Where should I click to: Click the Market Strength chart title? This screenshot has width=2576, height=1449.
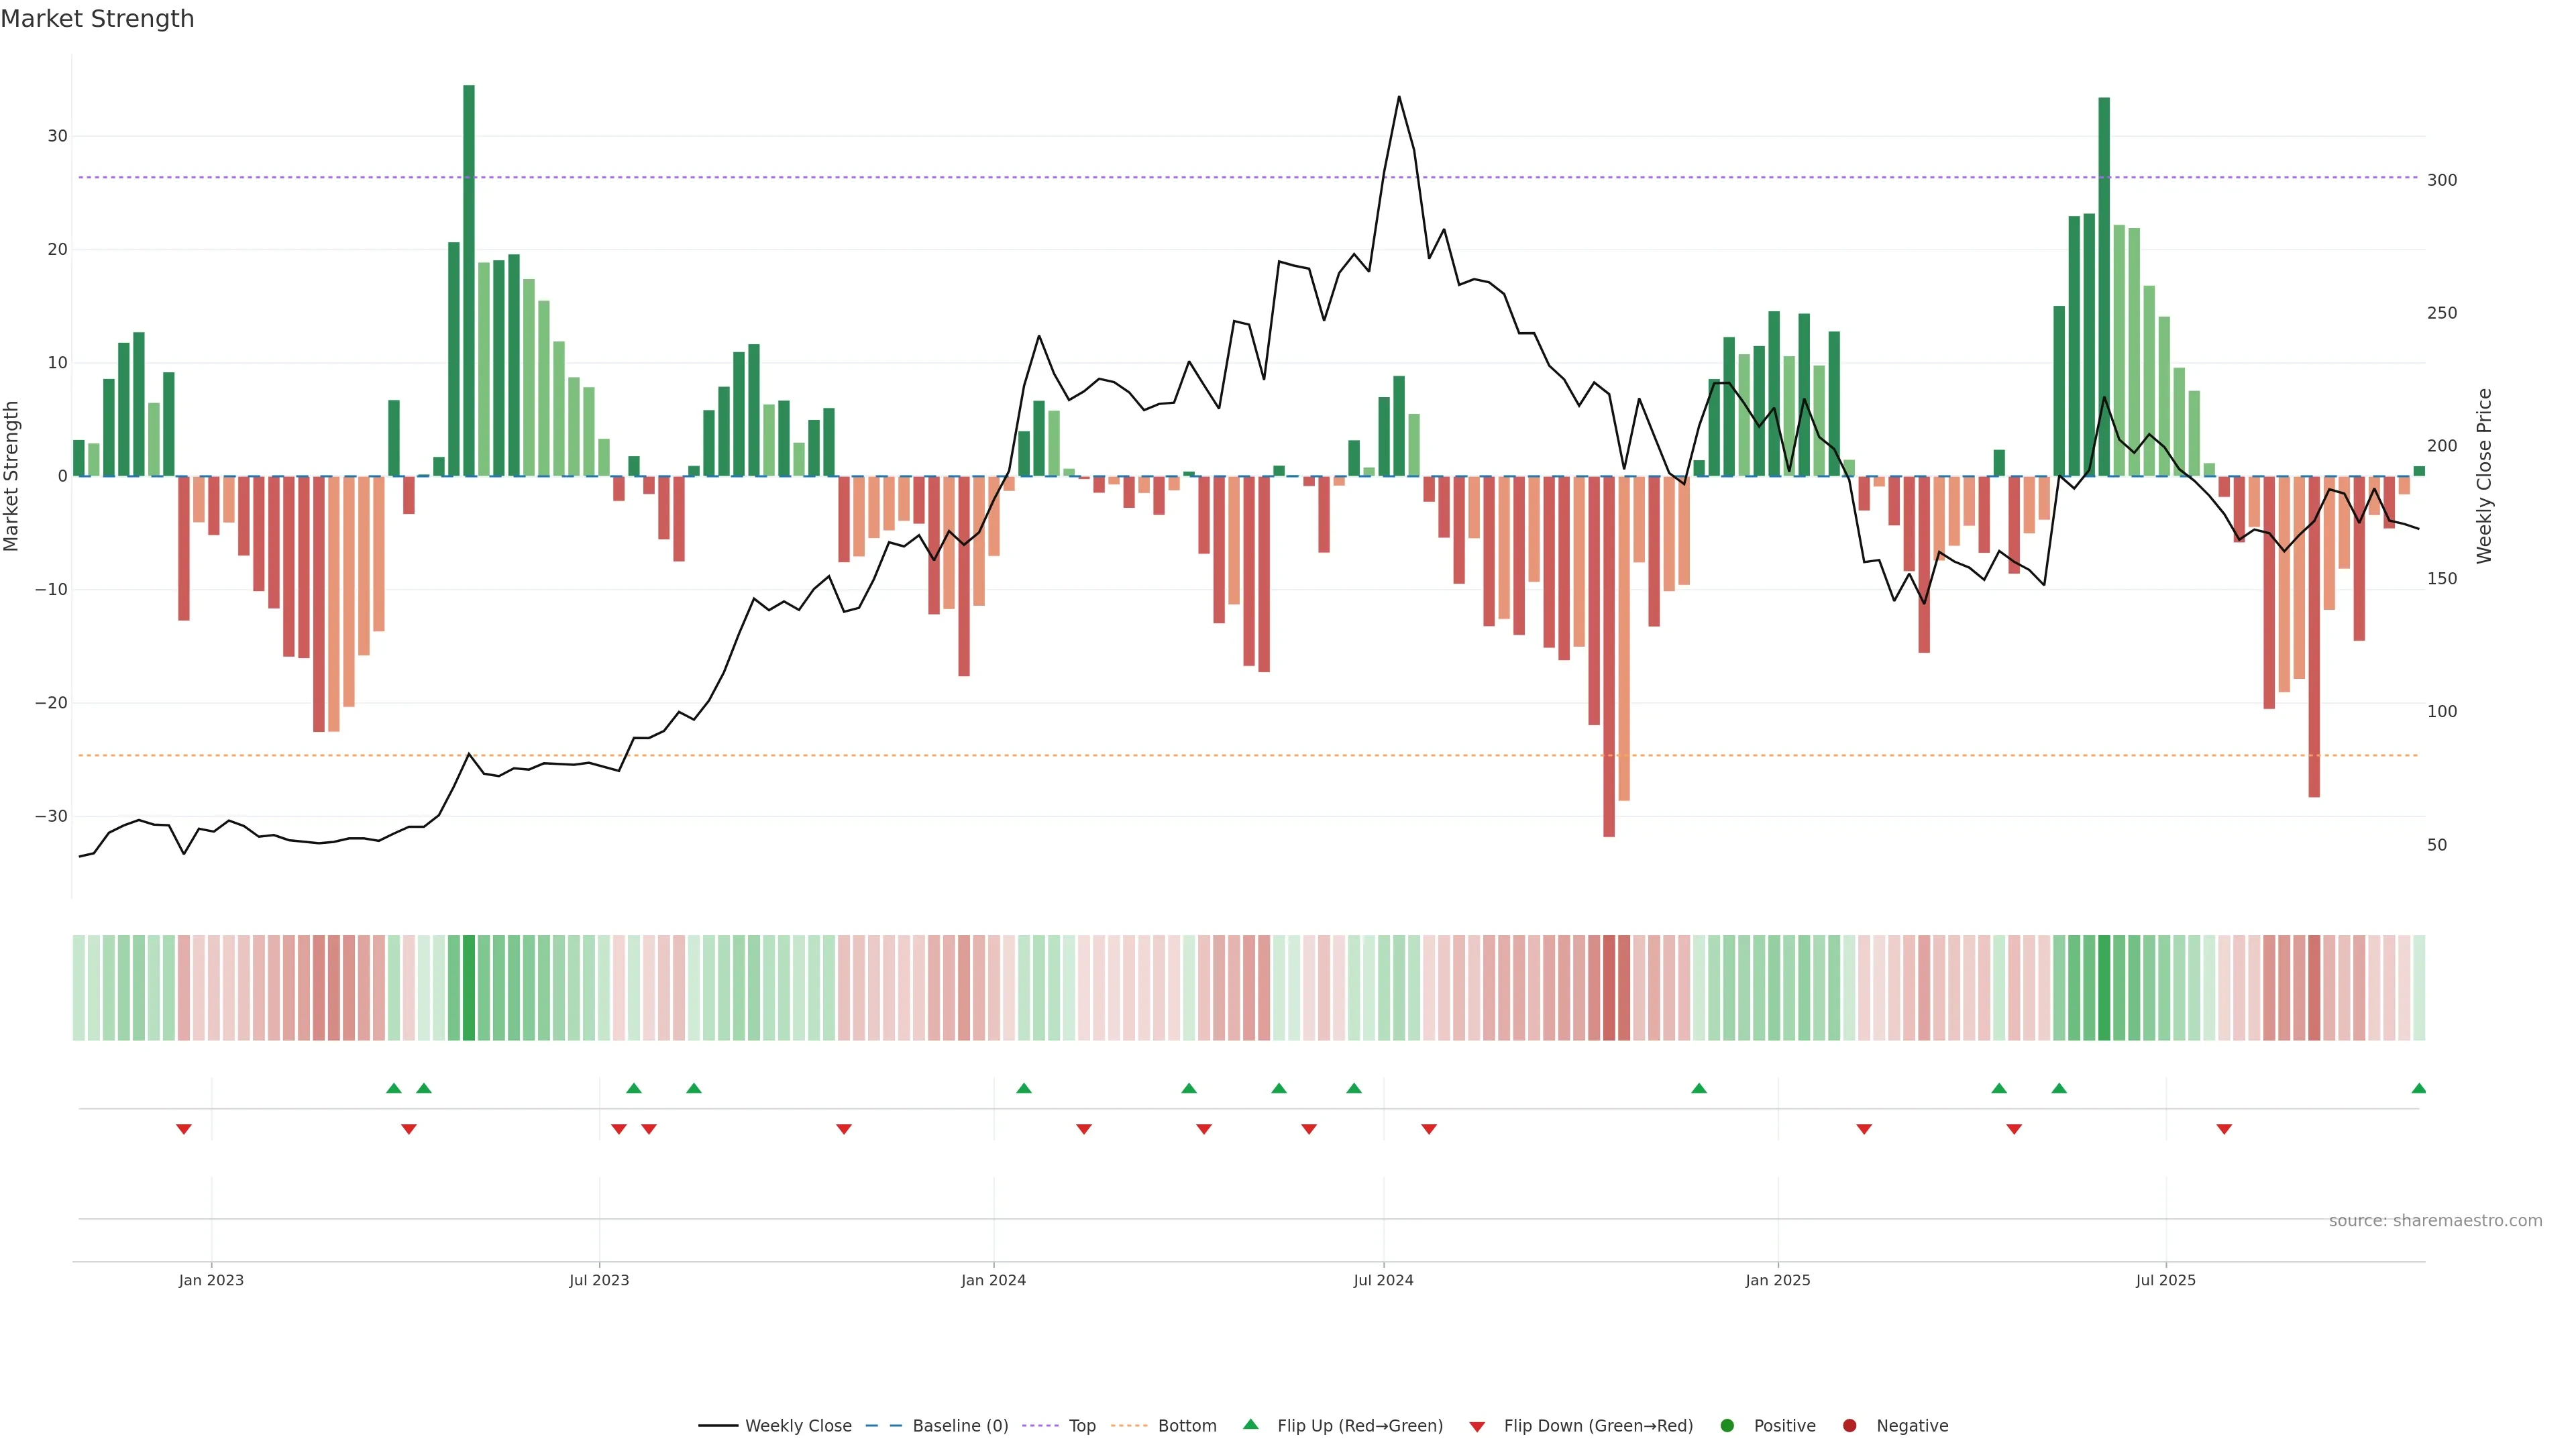point(97,19)
